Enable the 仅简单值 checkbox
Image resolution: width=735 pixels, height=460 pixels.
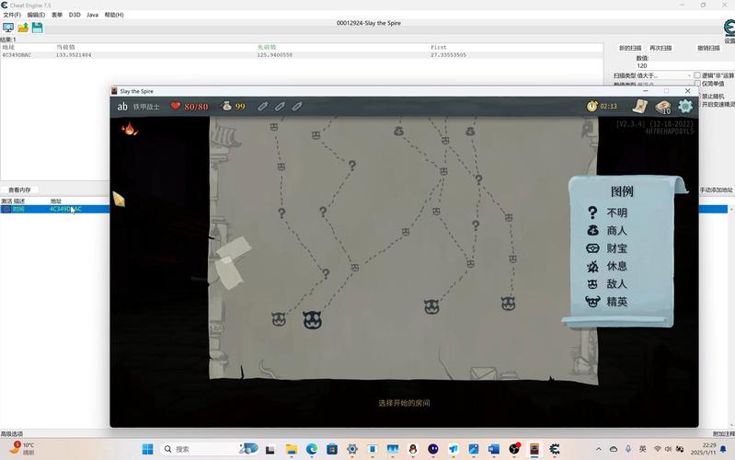pos(697,84)
